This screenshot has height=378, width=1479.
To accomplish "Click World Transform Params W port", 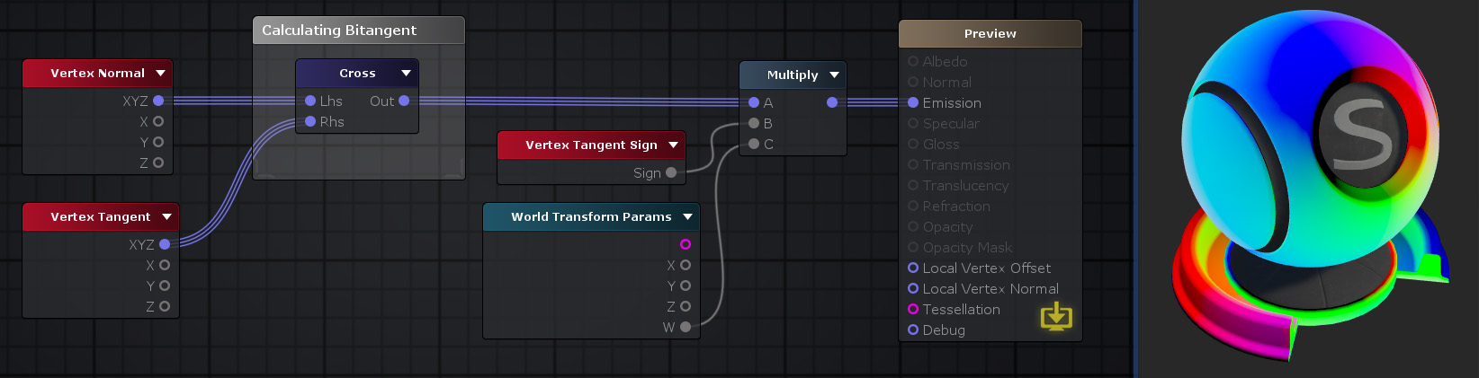I will click(686, 327).
